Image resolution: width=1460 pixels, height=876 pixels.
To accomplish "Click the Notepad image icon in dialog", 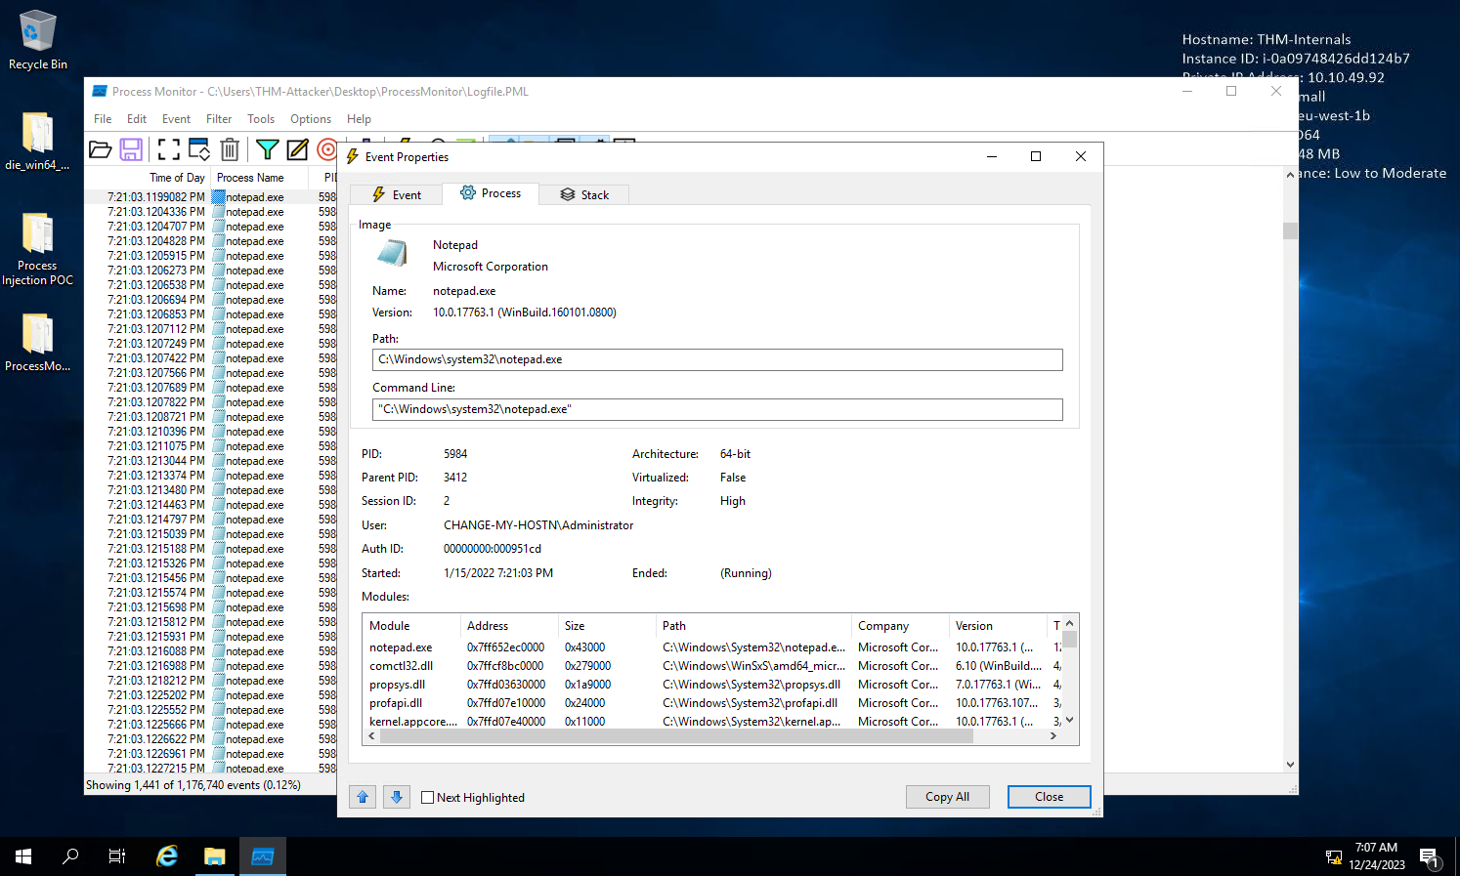I will [392, 253].
